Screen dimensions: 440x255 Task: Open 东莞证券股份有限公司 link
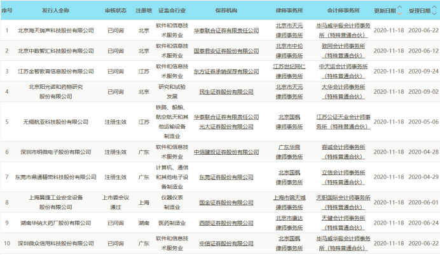226,177
